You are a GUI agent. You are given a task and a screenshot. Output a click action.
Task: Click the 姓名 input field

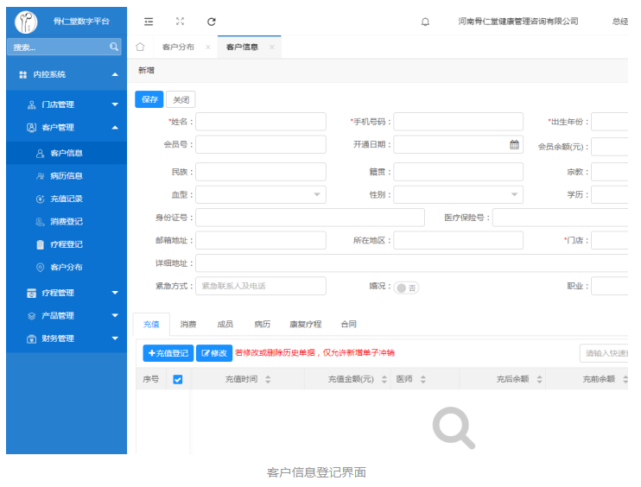[261, 122]
